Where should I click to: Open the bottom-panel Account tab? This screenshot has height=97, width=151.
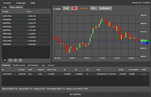pos(51,65)
